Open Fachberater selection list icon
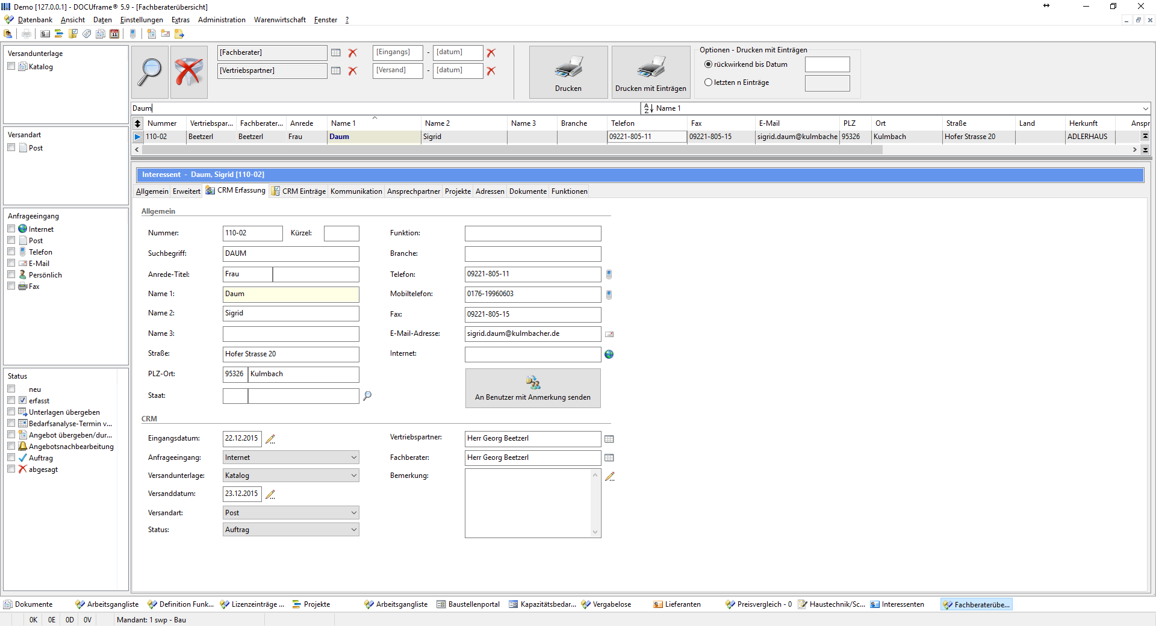Viewport: 1156px width, 626px height. (336, 53)
